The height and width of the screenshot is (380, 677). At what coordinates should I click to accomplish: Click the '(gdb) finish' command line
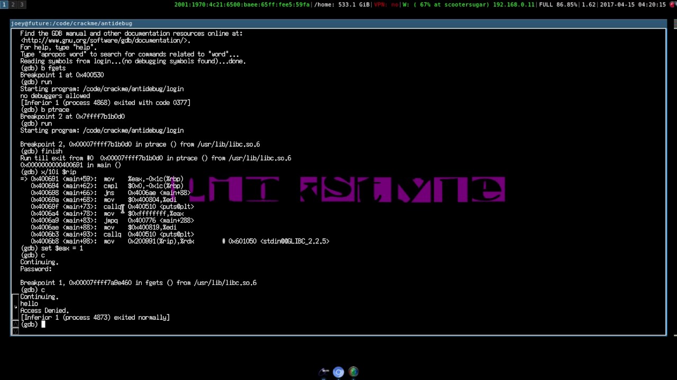[41, 151]
